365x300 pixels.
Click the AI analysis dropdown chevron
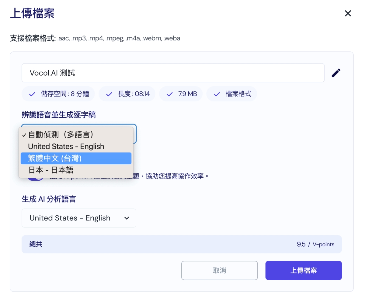point(127,218)
